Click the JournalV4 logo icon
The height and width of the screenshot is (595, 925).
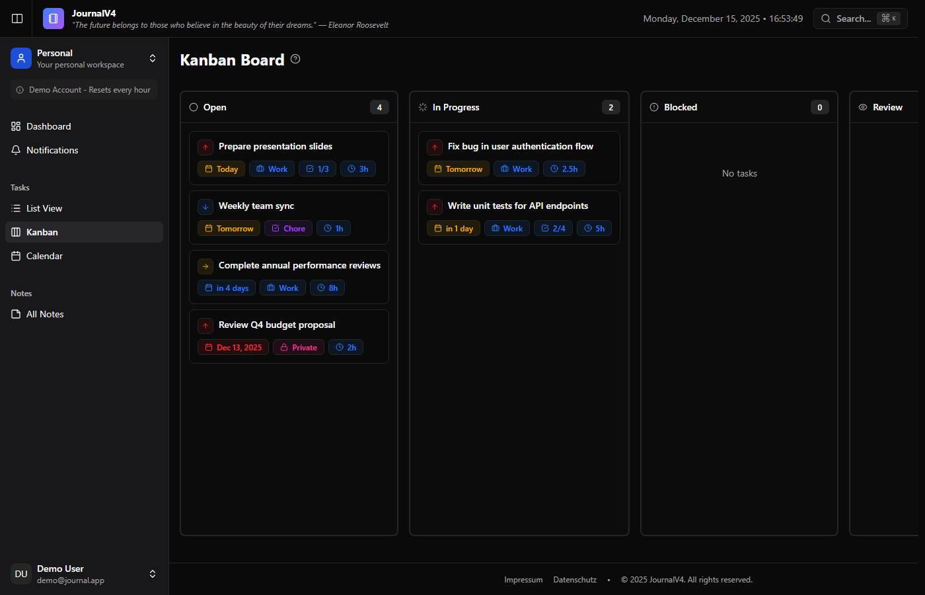[53, 19]
